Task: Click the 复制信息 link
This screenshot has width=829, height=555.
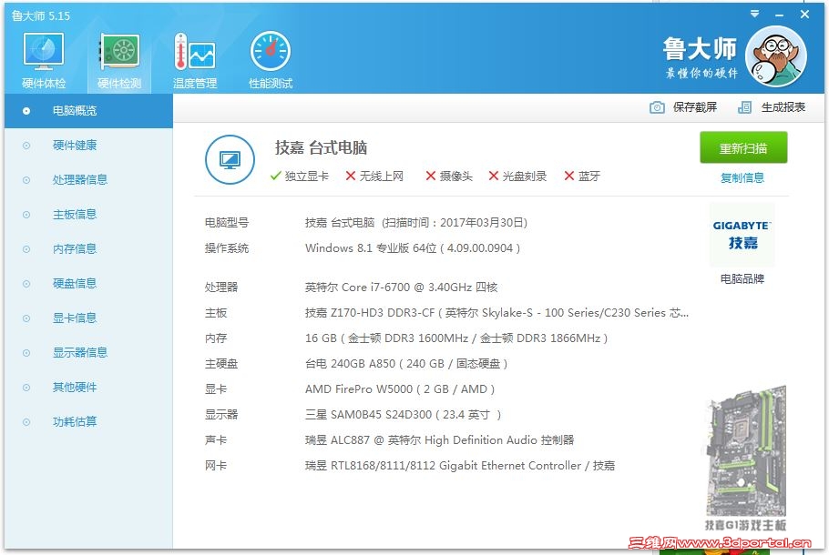Action: [742, 178]
